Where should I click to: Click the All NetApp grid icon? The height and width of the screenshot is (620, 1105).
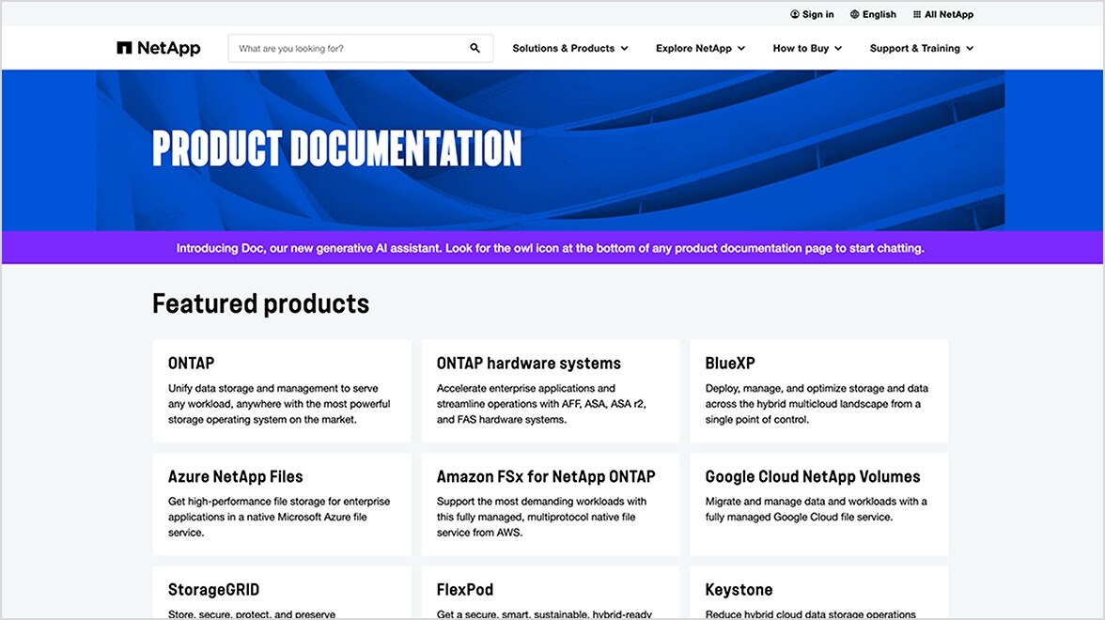[917, 14]
